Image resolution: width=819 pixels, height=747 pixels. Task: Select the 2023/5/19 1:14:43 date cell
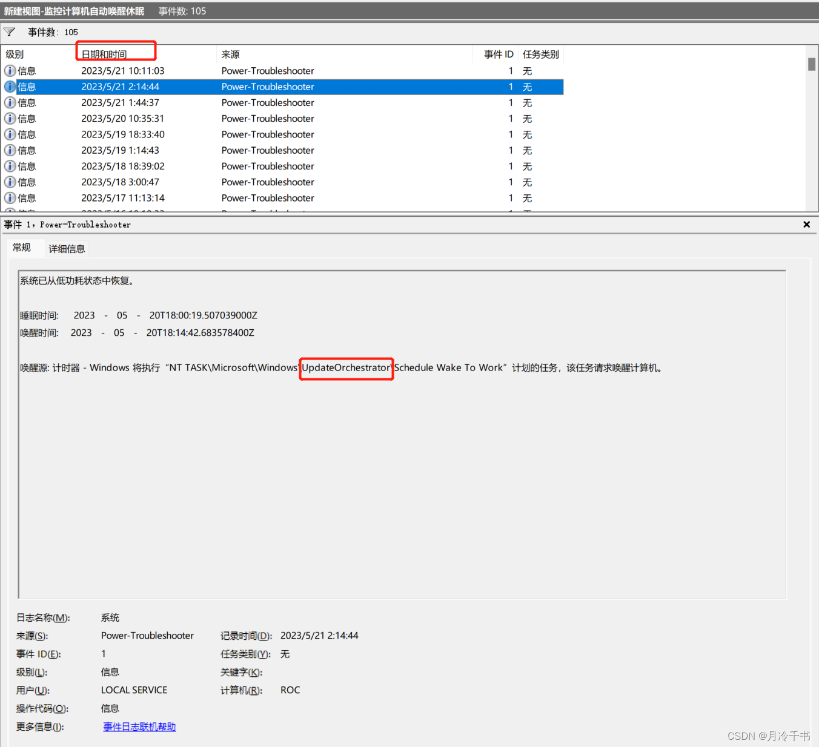[x=121, y=150]
